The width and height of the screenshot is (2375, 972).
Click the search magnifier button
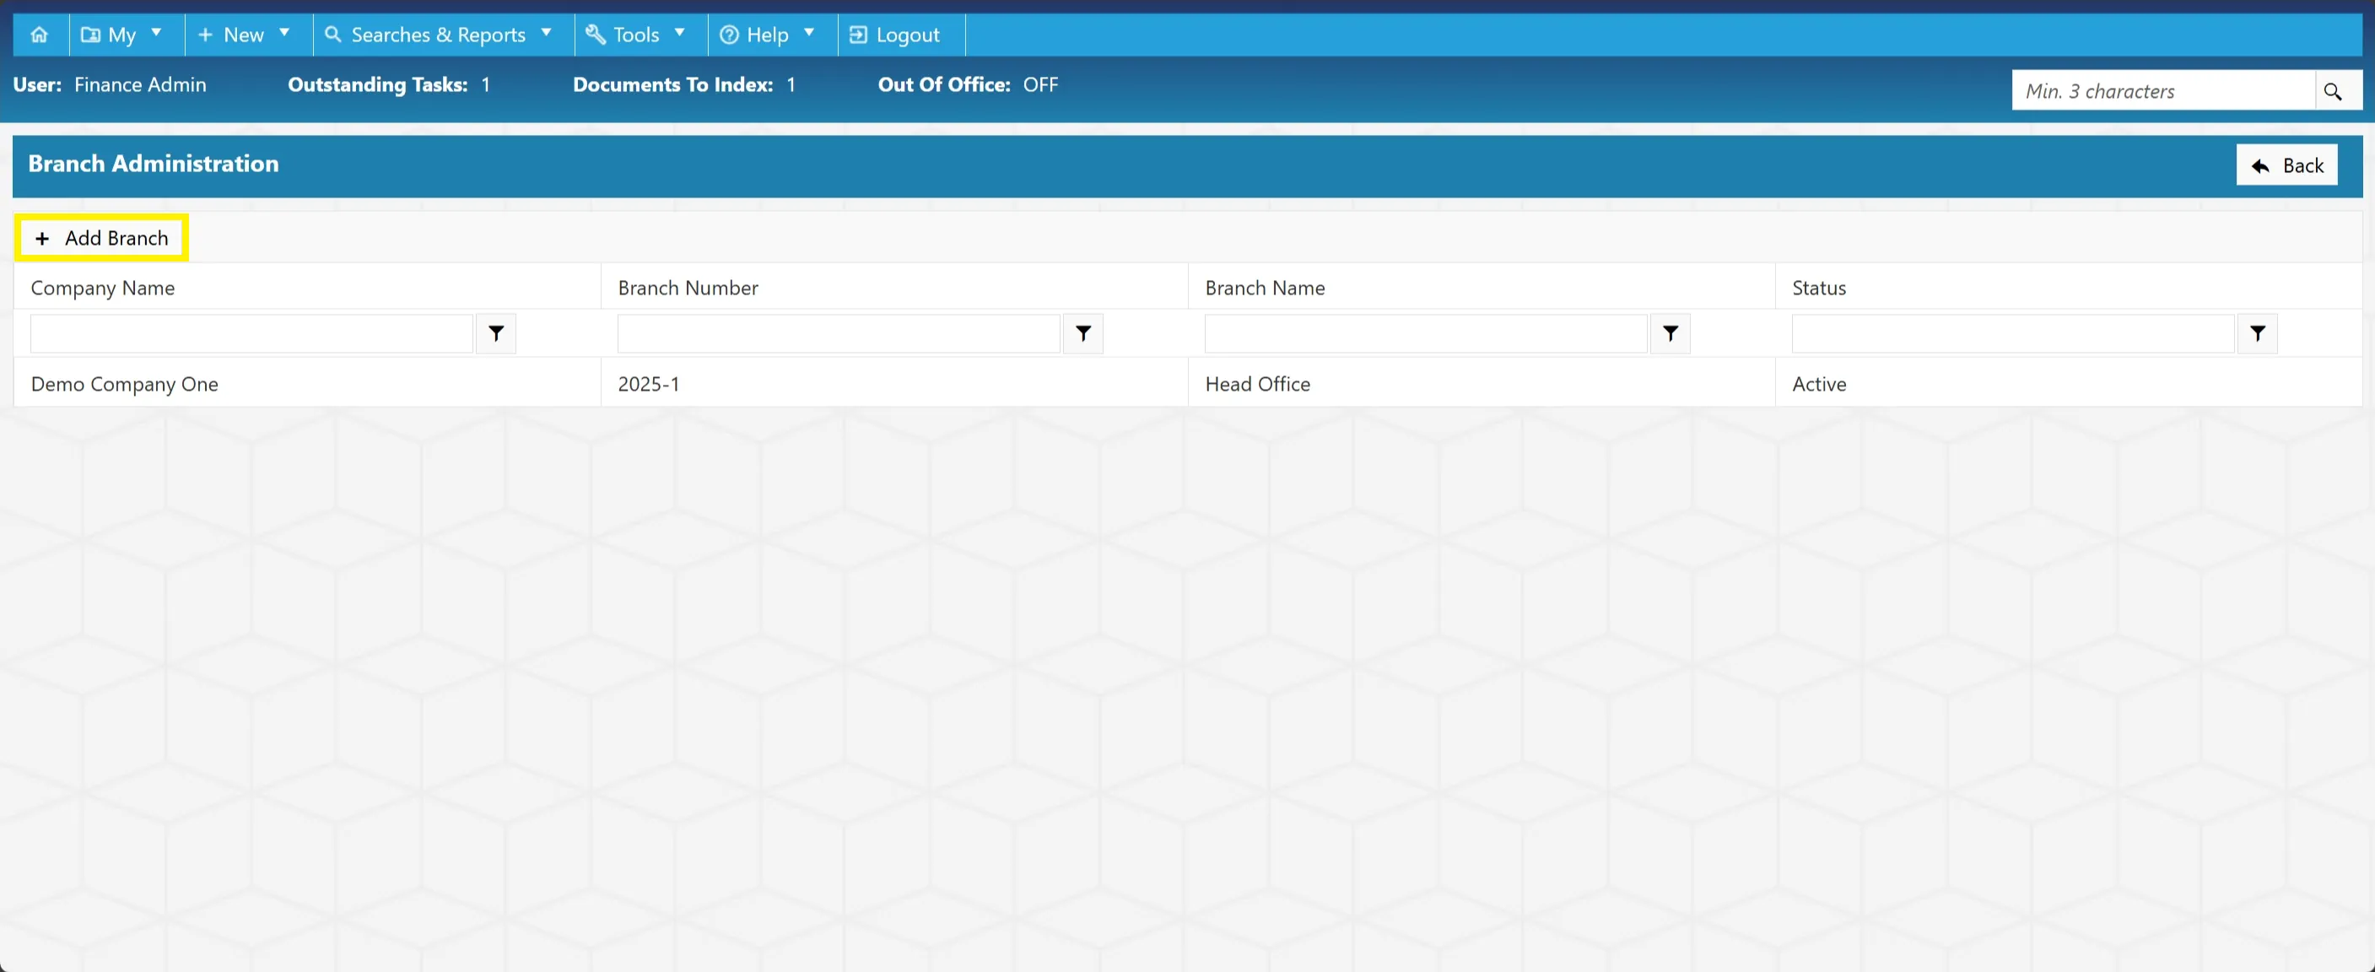[x=2336, y=91]
